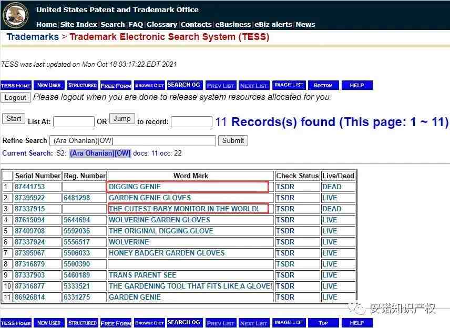Screen dimensions: 450x328
Task: Open Free Form search from the top toolbar
Action: click(116, 85)
